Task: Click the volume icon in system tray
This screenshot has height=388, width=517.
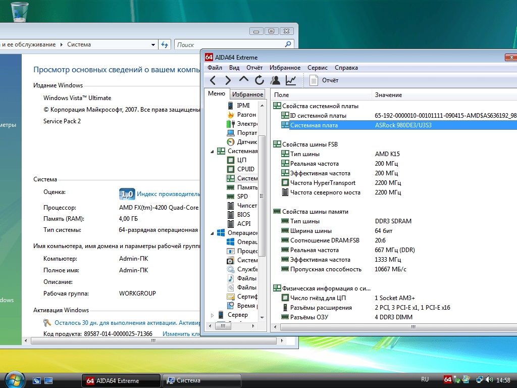Action: (489, 380)
